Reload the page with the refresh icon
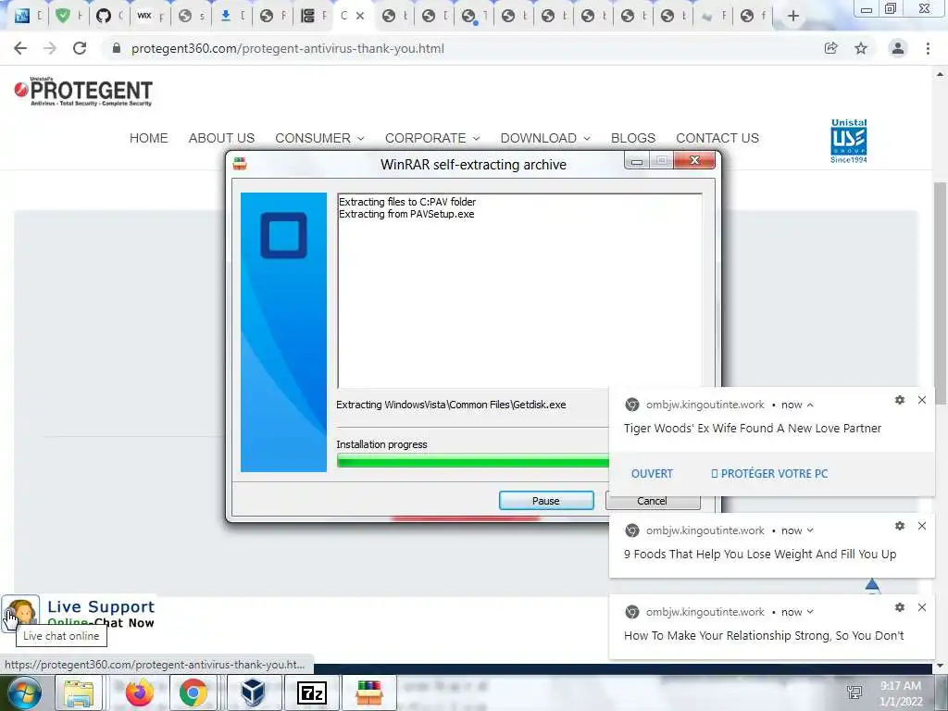The width and height of the screenshot is (948, 711). [80, 48]
